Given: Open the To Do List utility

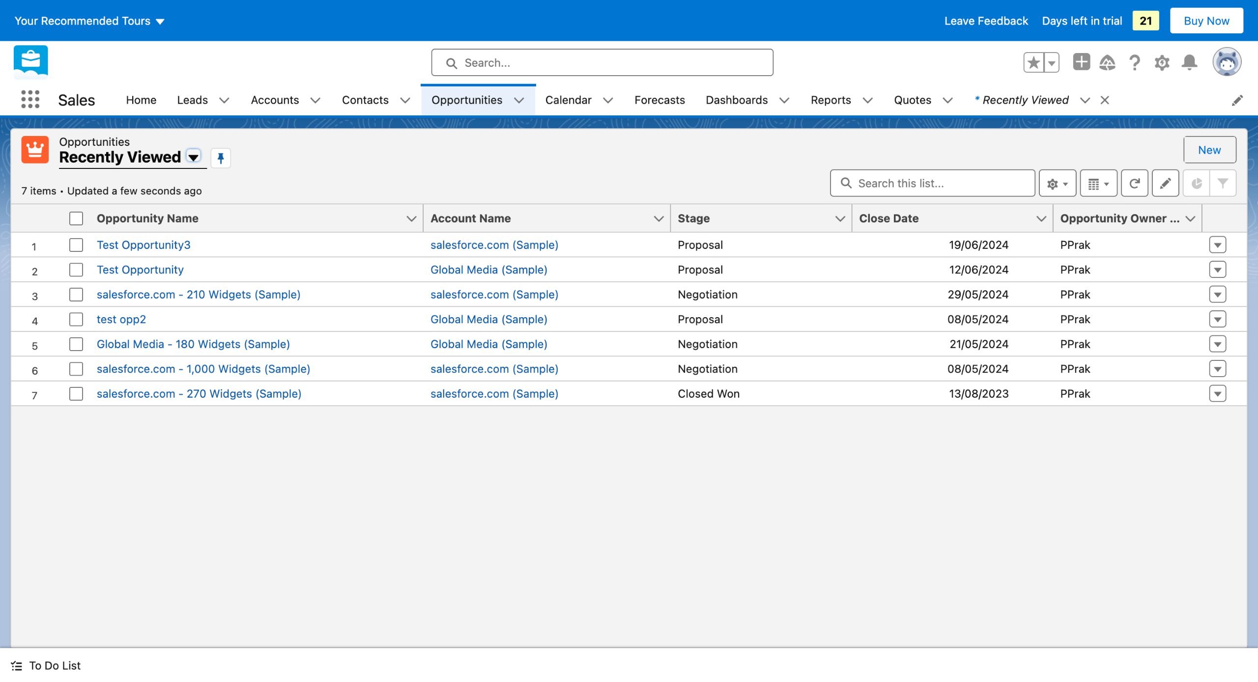Looking at the screenshot, I should tap(46, 665).
